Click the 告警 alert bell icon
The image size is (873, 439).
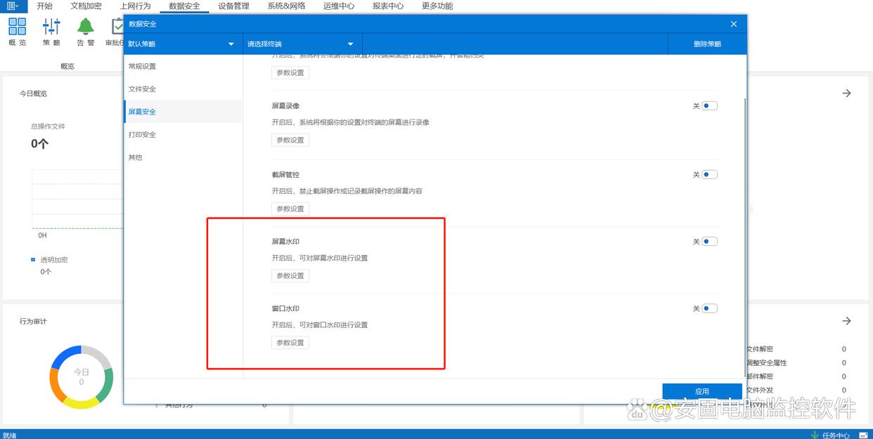[x=86, y=27]
